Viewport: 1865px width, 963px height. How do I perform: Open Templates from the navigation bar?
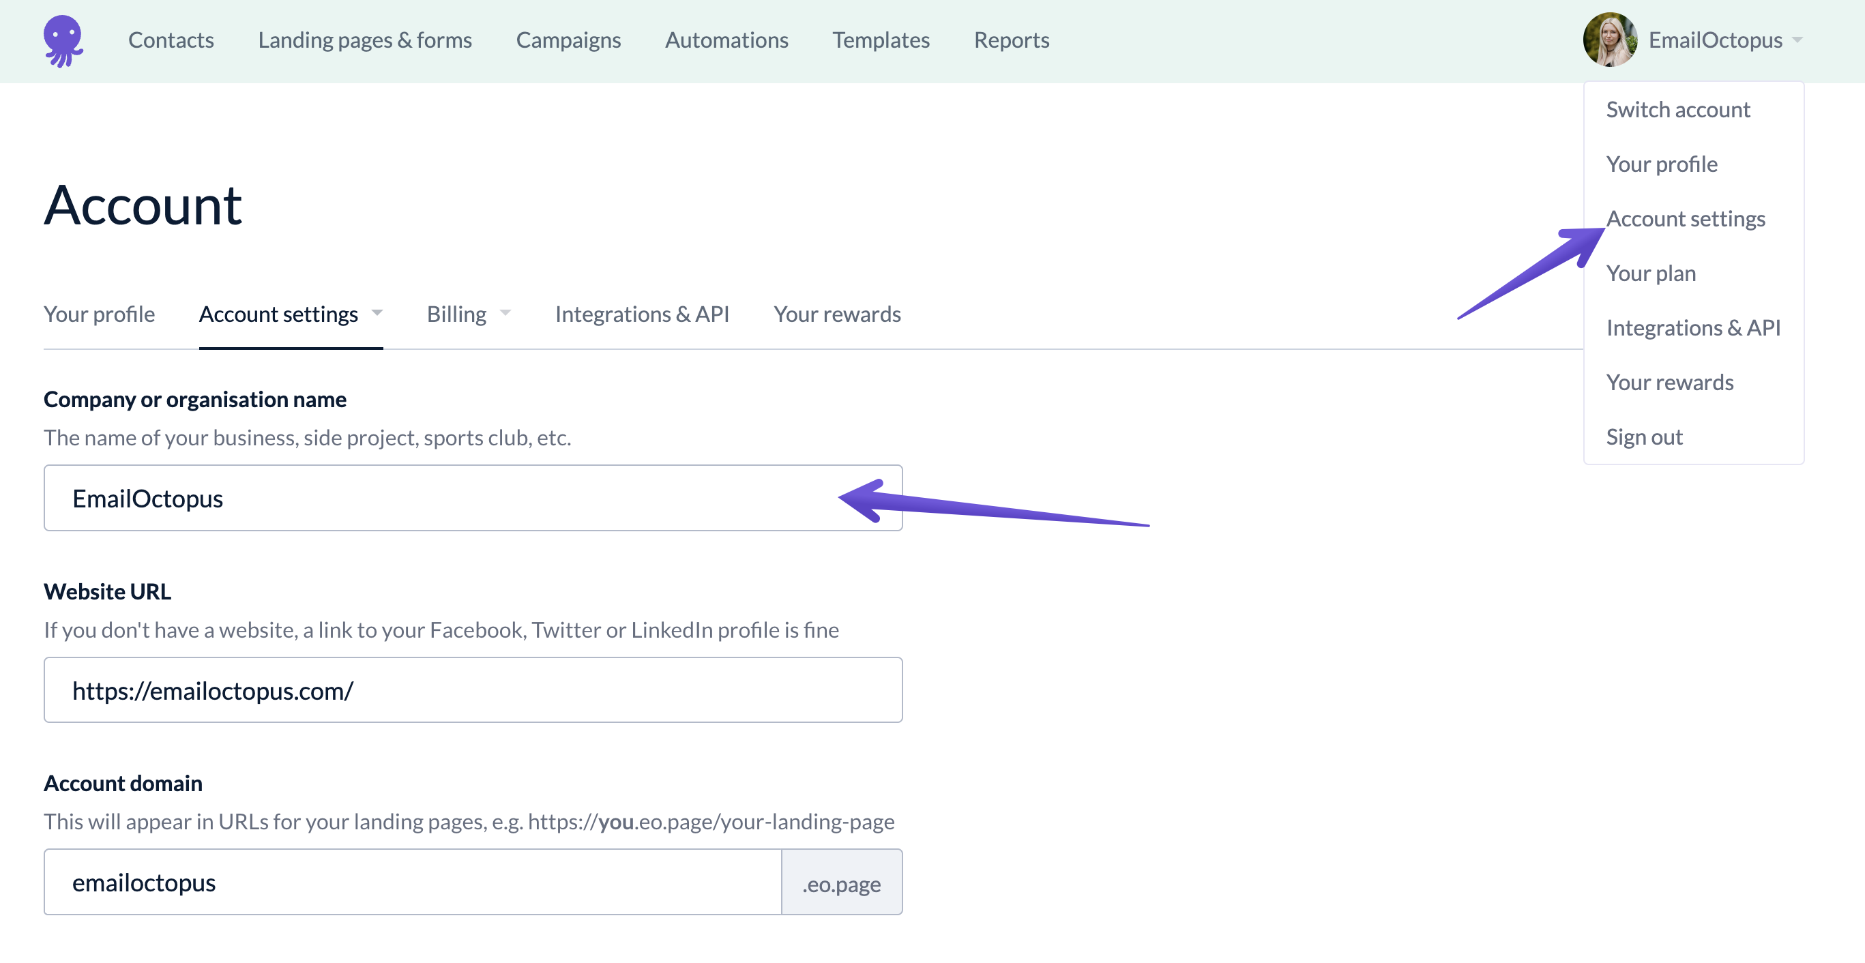[x=881, y=40]
